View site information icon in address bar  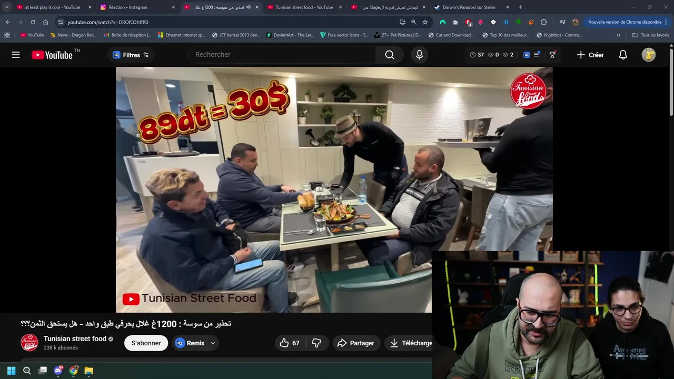pos(61,22)
